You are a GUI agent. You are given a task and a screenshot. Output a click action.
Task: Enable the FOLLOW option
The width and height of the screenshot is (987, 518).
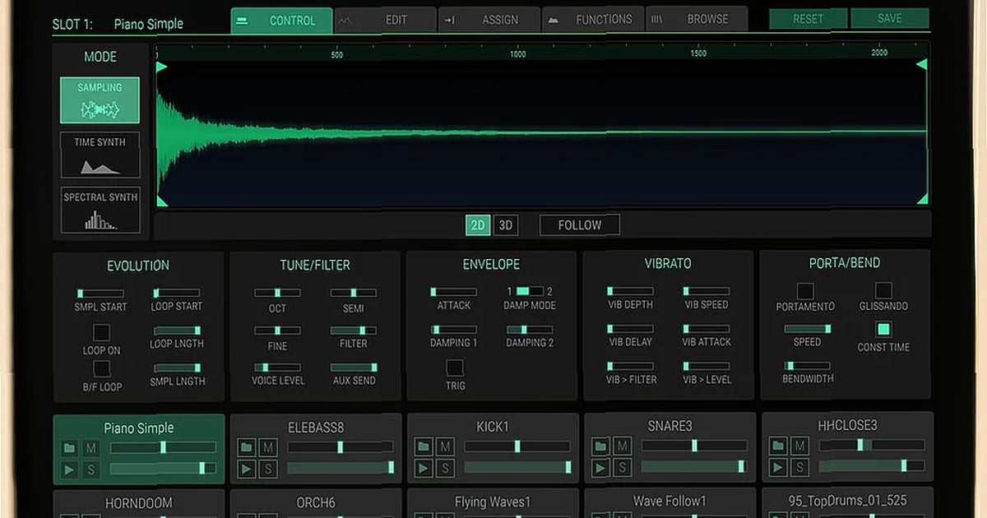579,224
